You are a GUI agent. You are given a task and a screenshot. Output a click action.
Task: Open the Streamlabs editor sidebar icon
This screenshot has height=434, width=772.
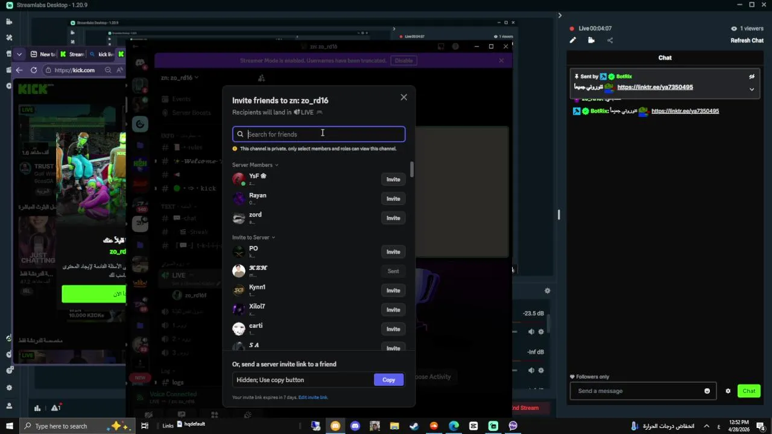9,22
